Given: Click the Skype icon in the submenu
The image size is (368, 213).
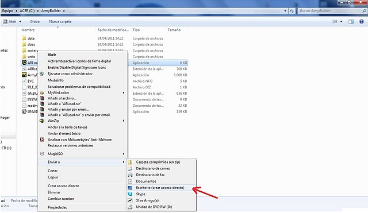Looking at the screenshot, I should pyautogui.click(x=130, y=194).
